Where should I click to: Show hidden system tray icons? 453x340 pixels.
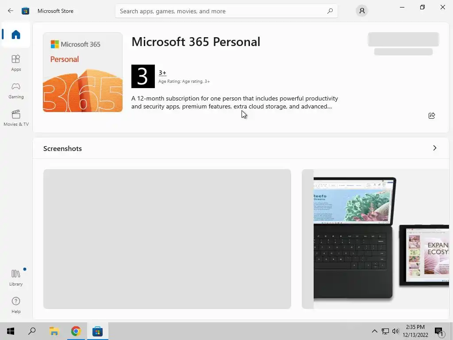coord(374,331)
